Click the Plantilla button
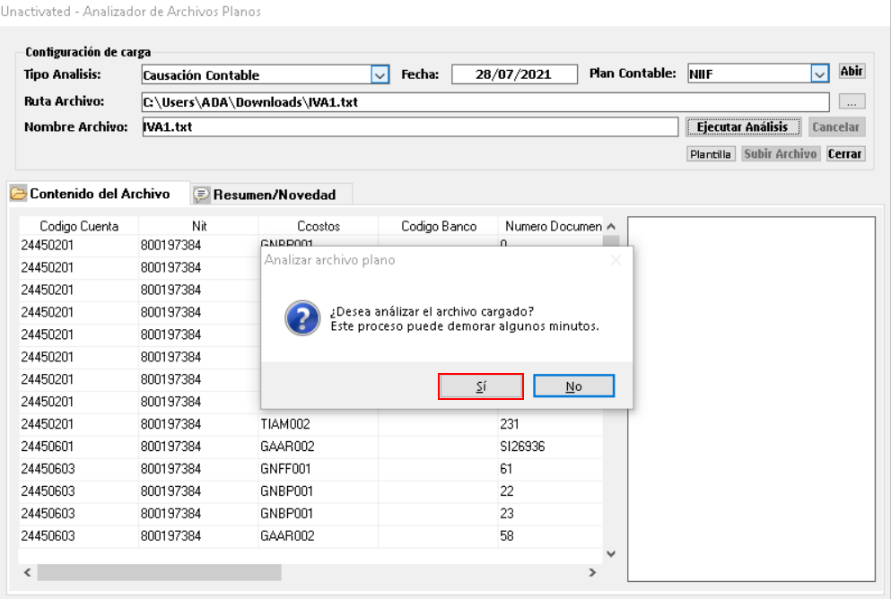The image size is (891, 599). (711, 154)
